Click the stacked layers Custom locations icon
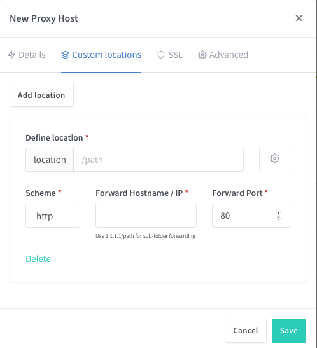The height and width of the screenshot is (348, 317). coord(65,55)
